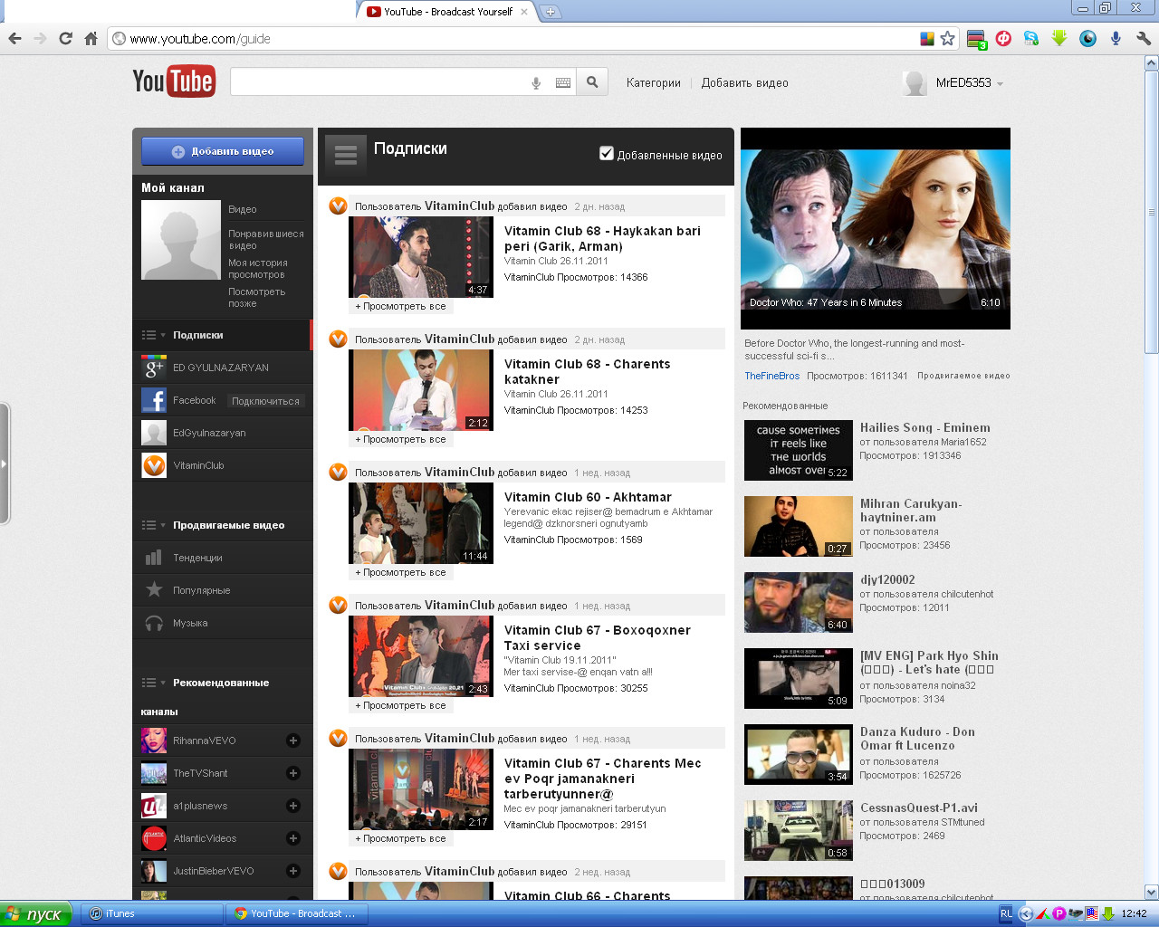Click the Facebook icon in sidebar
Screen dimensions: 1159x927
point(154,400)
